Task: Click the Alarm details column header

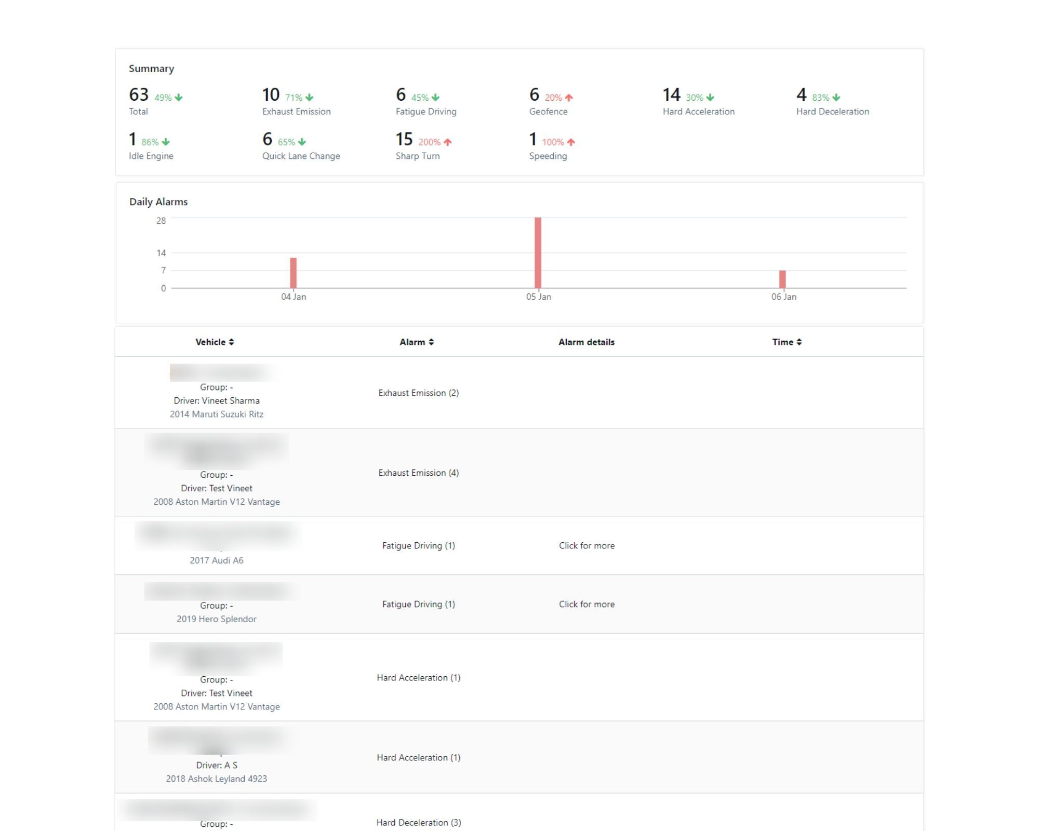Action: [587, 342]
